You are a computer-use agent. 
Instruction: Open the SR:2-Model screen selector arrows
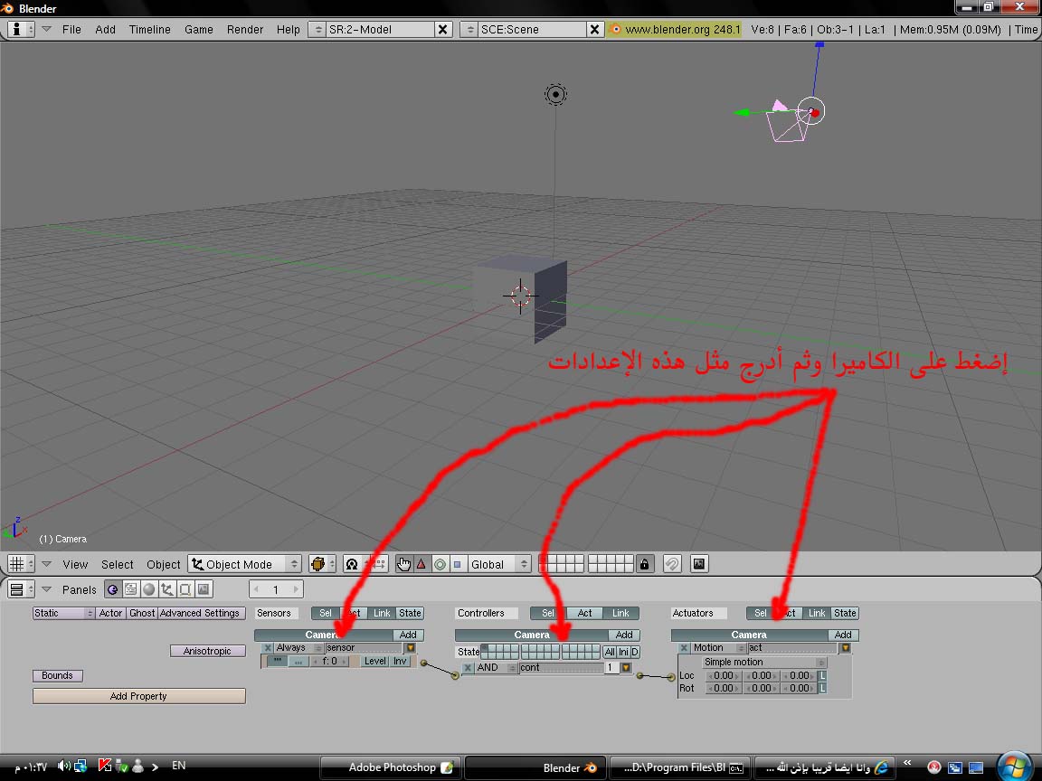pos(317,29)
